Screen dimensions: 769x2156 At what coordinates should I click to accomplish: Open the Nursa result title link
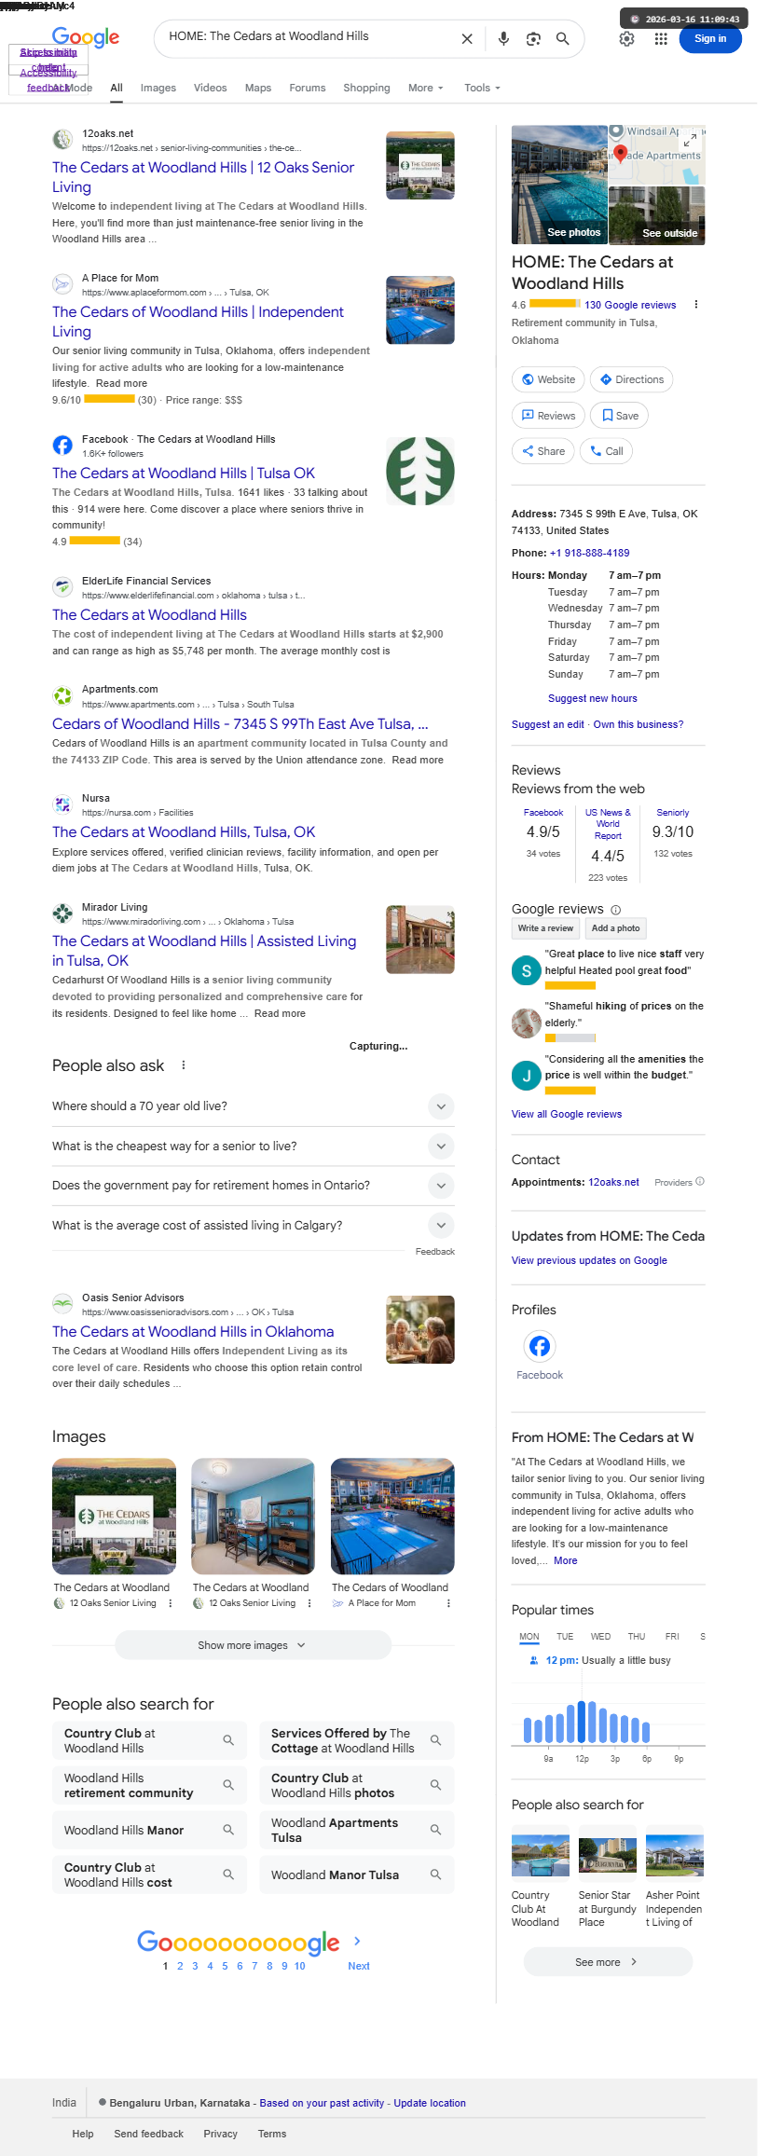(x=184, y=832)
